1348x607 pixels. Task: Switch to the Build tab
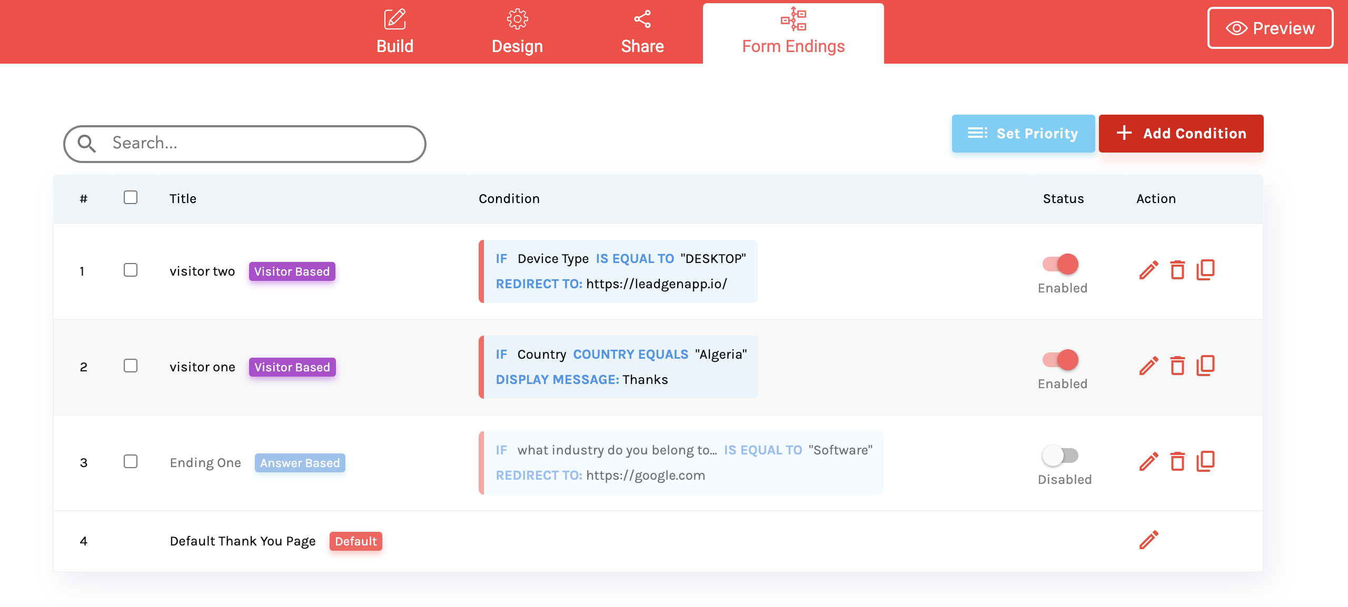(x=395, y=33)
